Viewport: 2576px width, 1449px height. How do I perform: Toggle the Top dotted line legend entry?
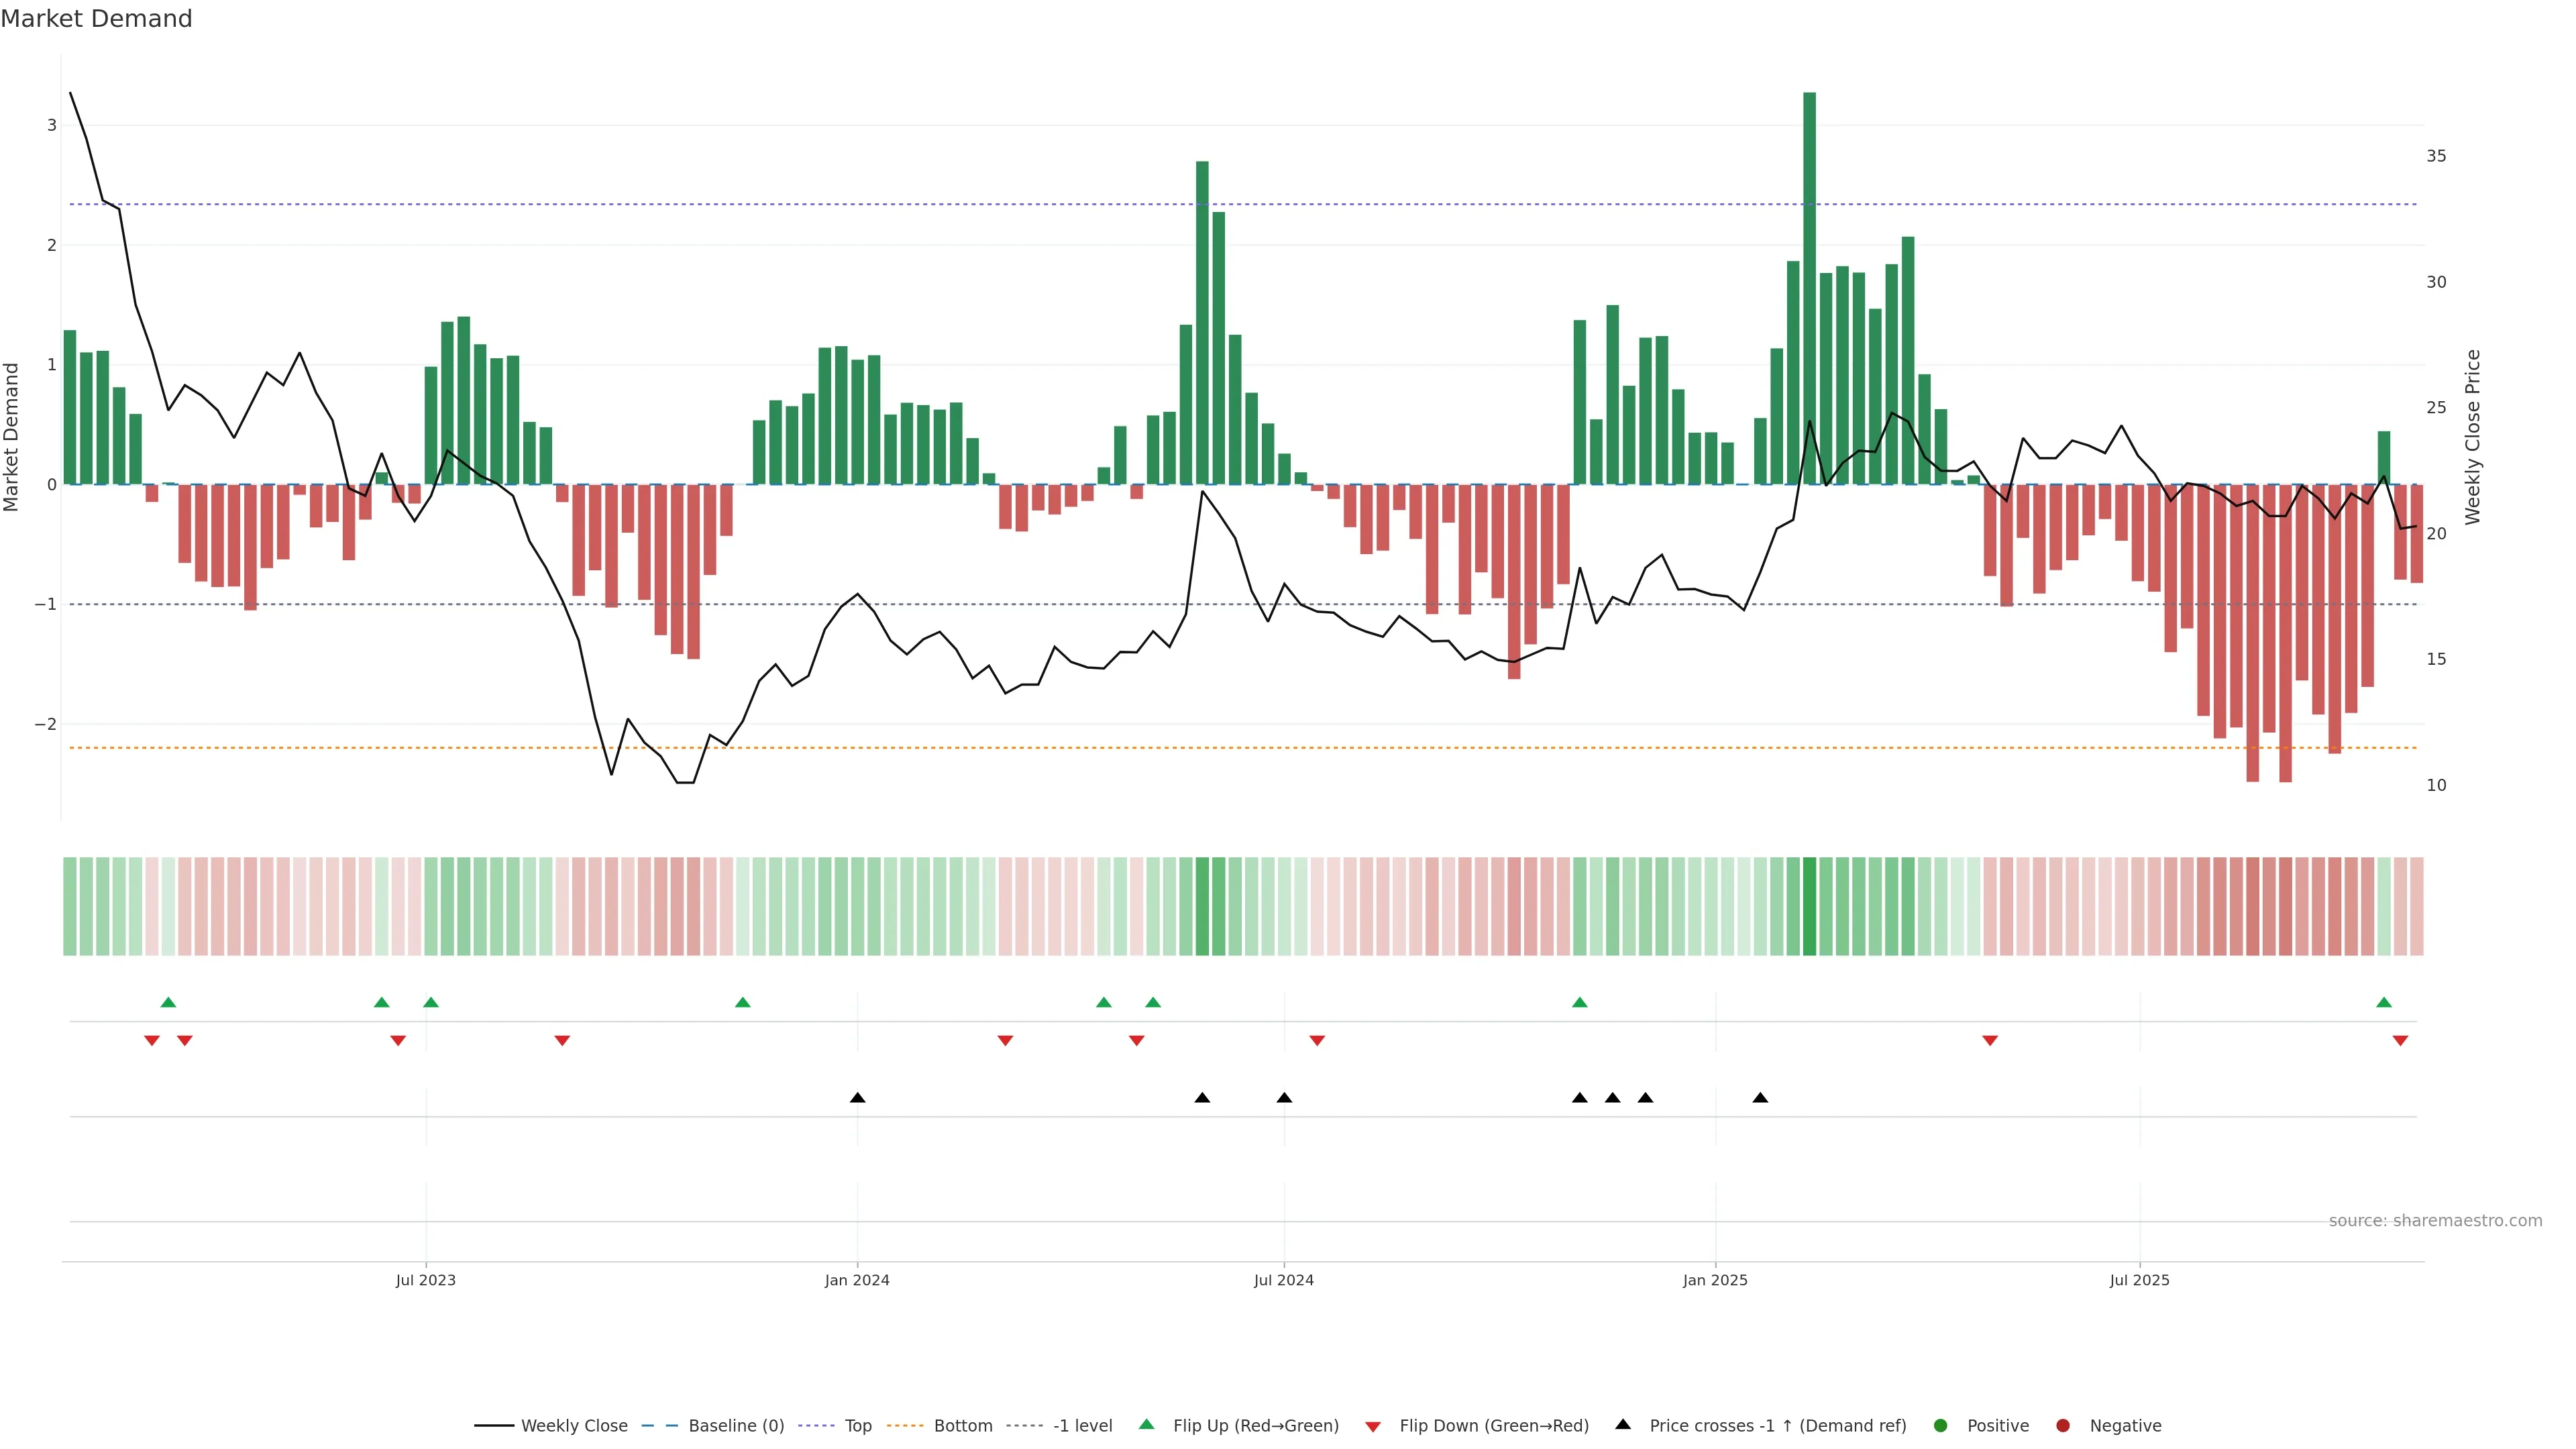(857, 1425)
